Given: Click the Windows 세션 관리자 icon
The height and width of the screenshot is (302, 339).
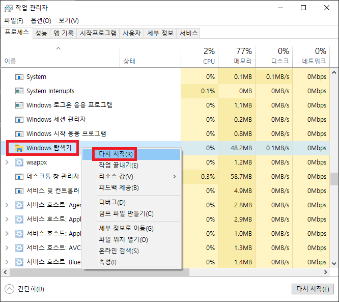Looking at the screenshot, I should (x=19, y=120).
